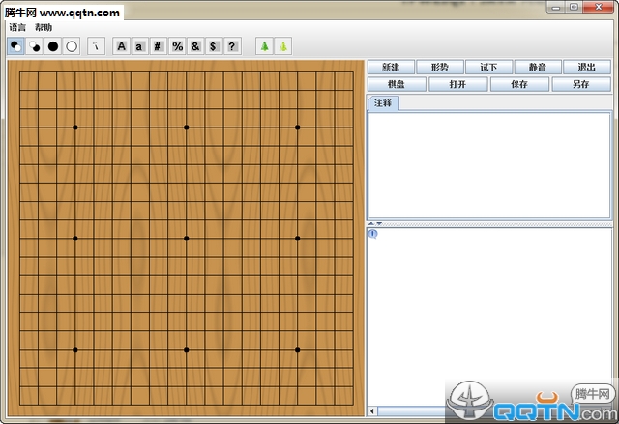619x424 pixels.
Task: Click the horizontal scrollbar left arrow
Action: (372, 411)
